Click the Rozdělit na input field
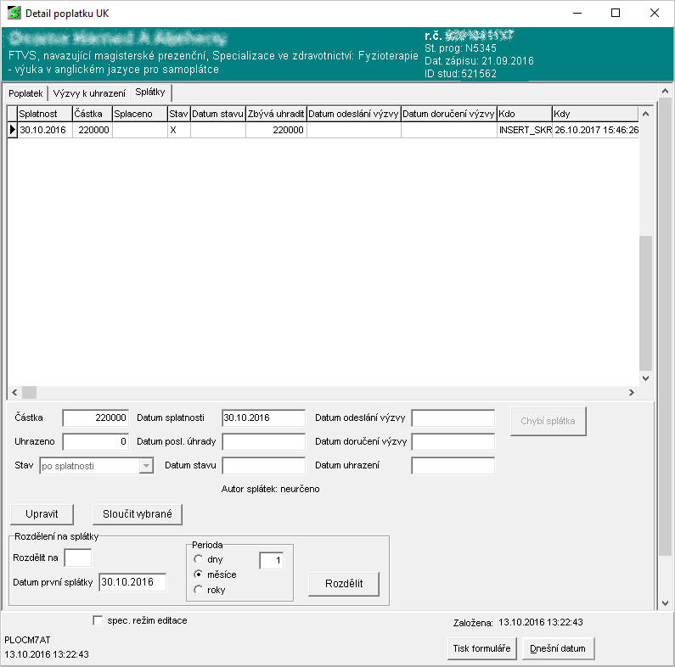 (x=78, y=558)
